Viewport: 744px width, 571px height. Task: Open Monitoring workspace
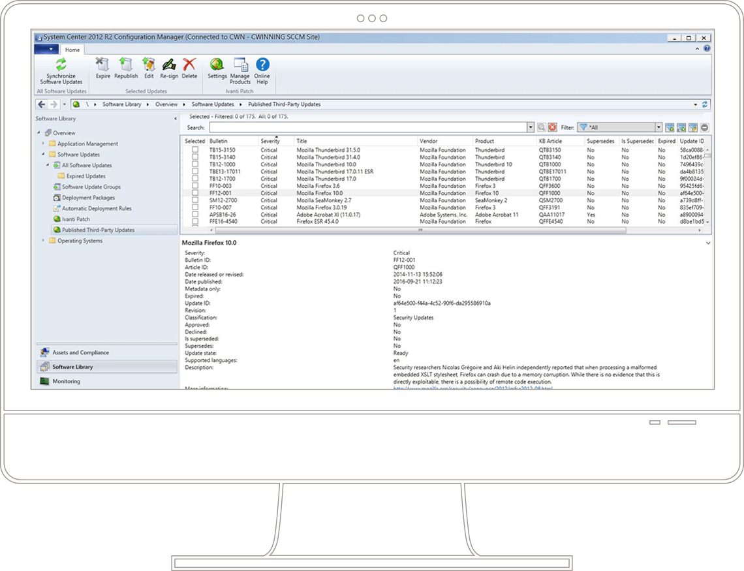(107, 381)
